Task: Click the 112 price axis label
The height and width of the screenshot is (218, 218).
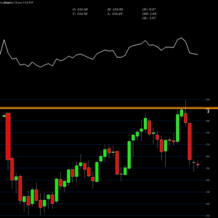Action: [x=208, y=216]
